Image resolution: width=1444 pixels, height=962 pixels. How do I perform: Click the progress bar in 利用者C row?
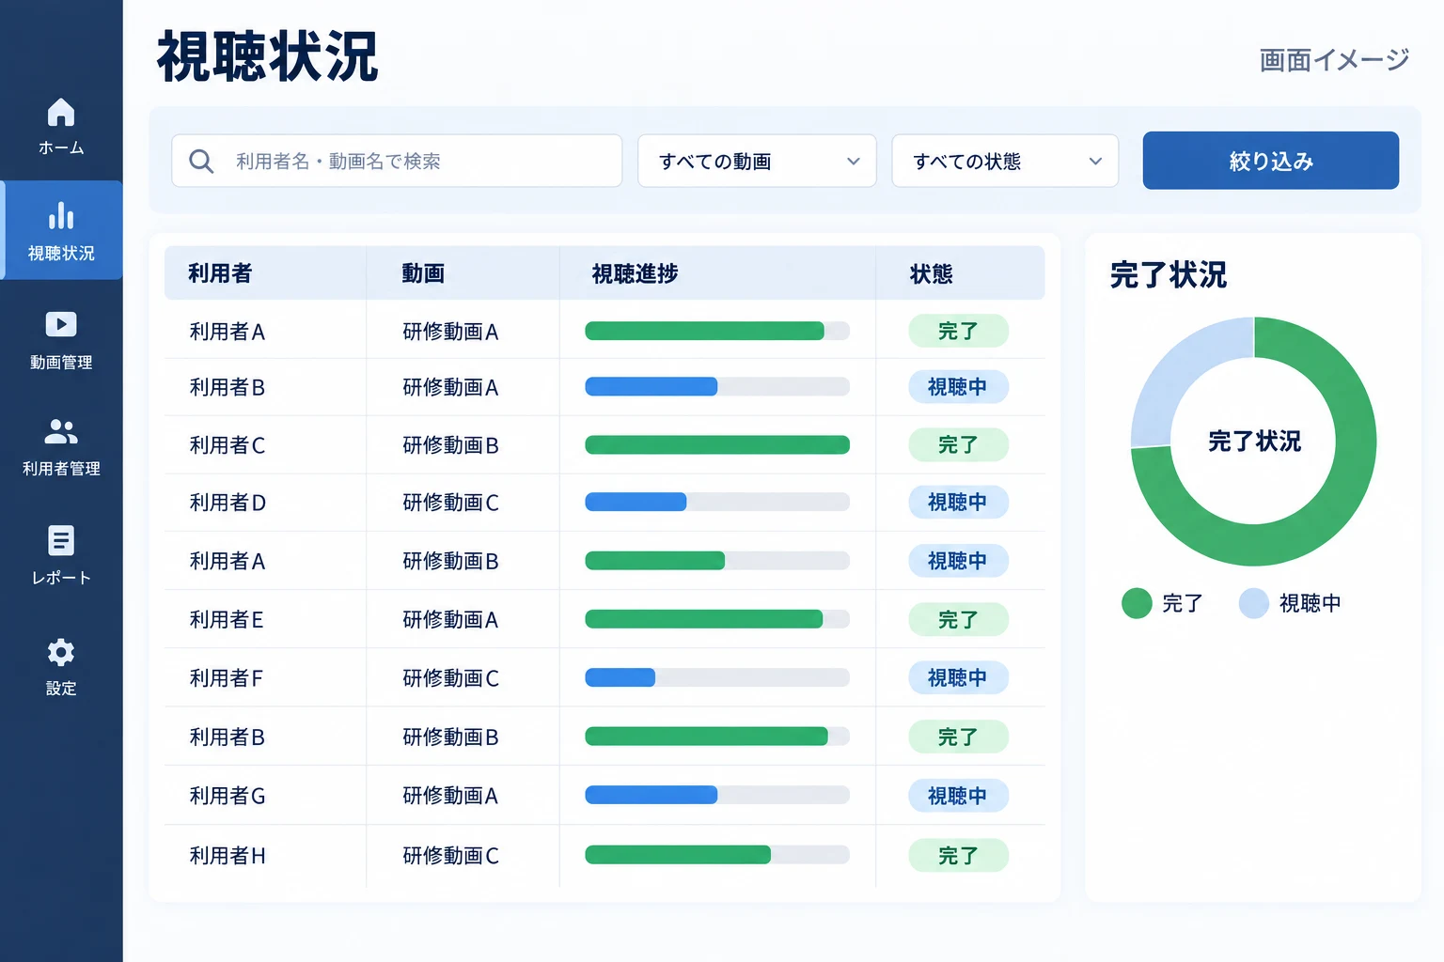pyautogui.click(x=717, y=445)
